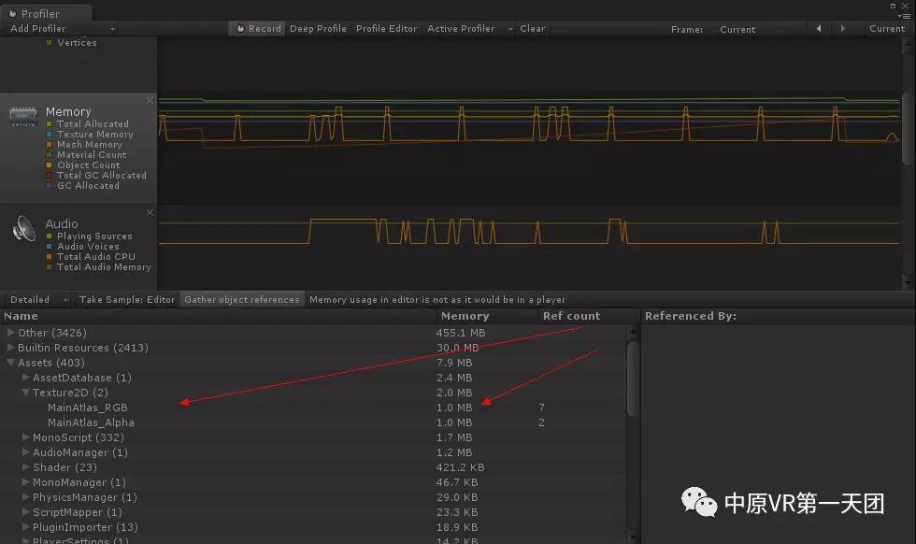
Task: Remove the Audio profiler module
Action: click(150, 212)
